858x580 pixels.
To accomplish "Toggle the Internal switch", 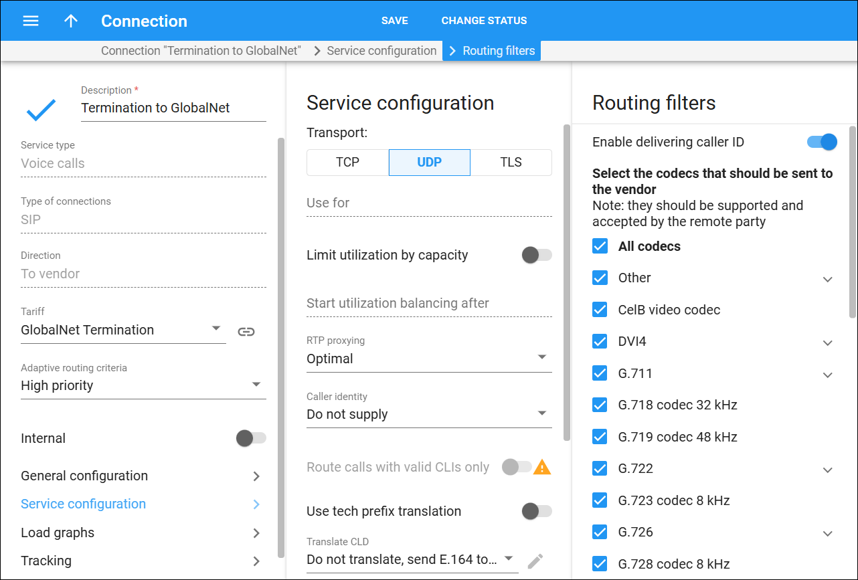I will (251, 438).
